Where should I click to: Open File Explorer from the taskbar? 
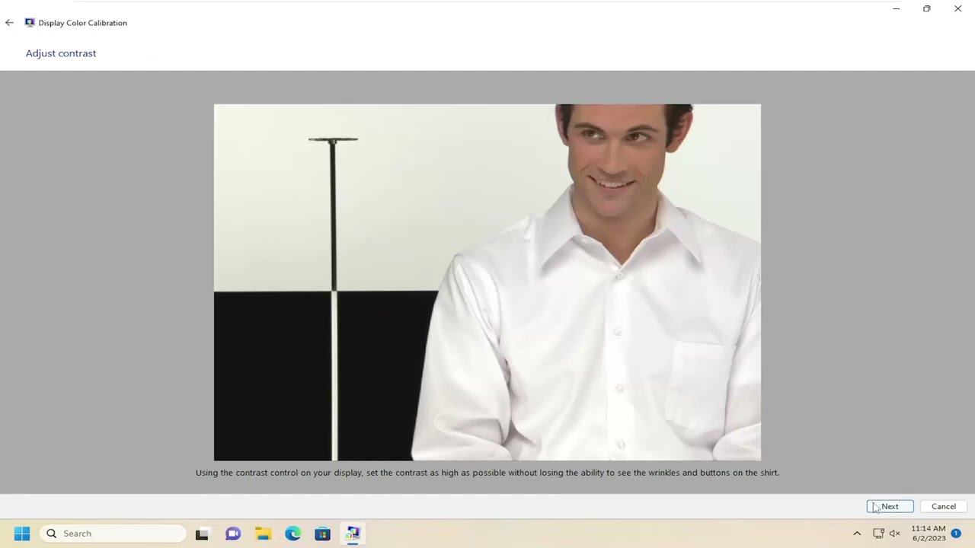[x=263, y=534]
